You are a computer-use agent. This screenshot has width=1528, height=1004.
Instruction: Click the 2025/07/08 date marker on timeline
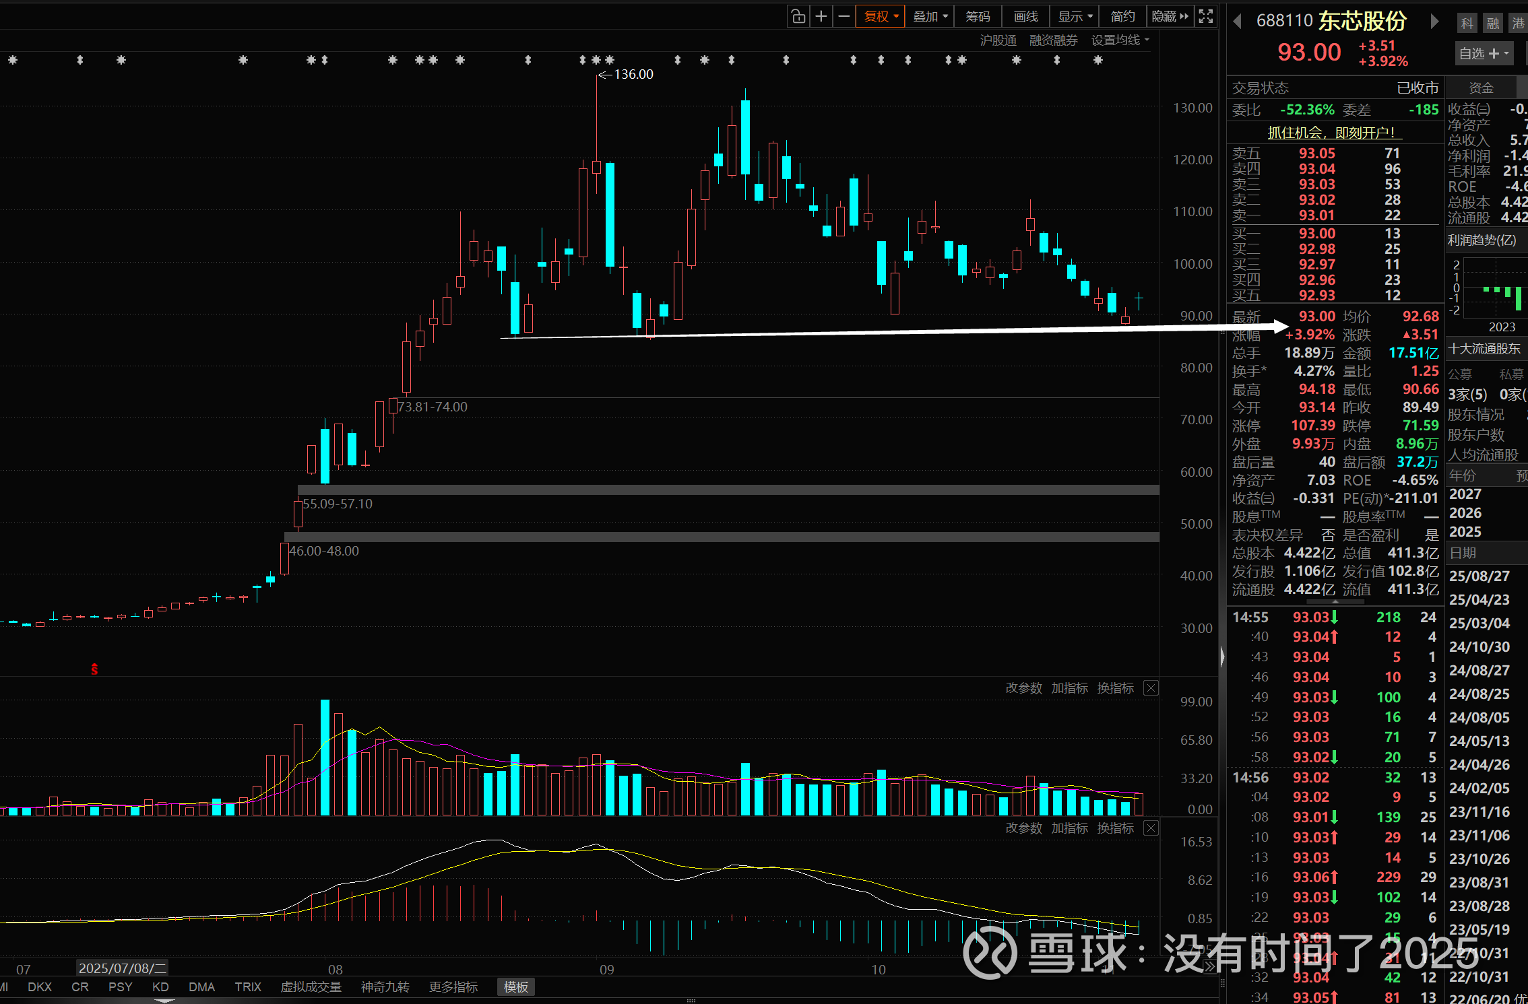point(122,968)
